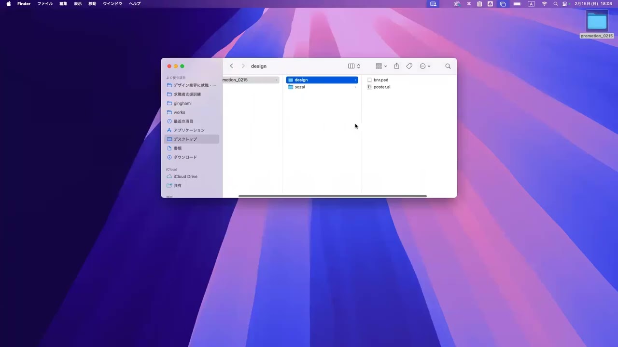This screenshot has height=347, width=618.
Task: Open the More actions ellipsis menu
Action: coord(425,66)
